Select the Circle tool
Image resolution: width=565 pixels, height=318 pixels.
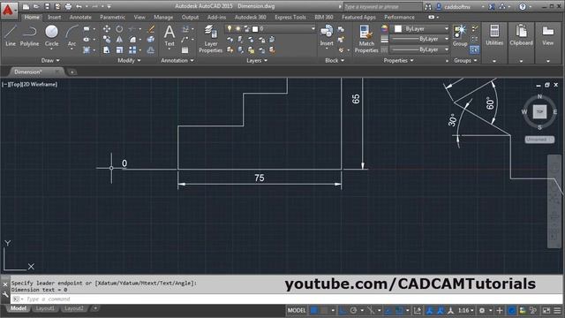point(51,36)
